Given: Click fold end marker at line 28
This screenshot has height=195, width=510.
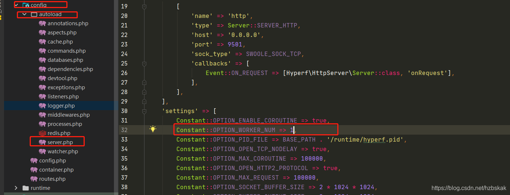Looking at the screenshot, I should [x=144, y=92].
